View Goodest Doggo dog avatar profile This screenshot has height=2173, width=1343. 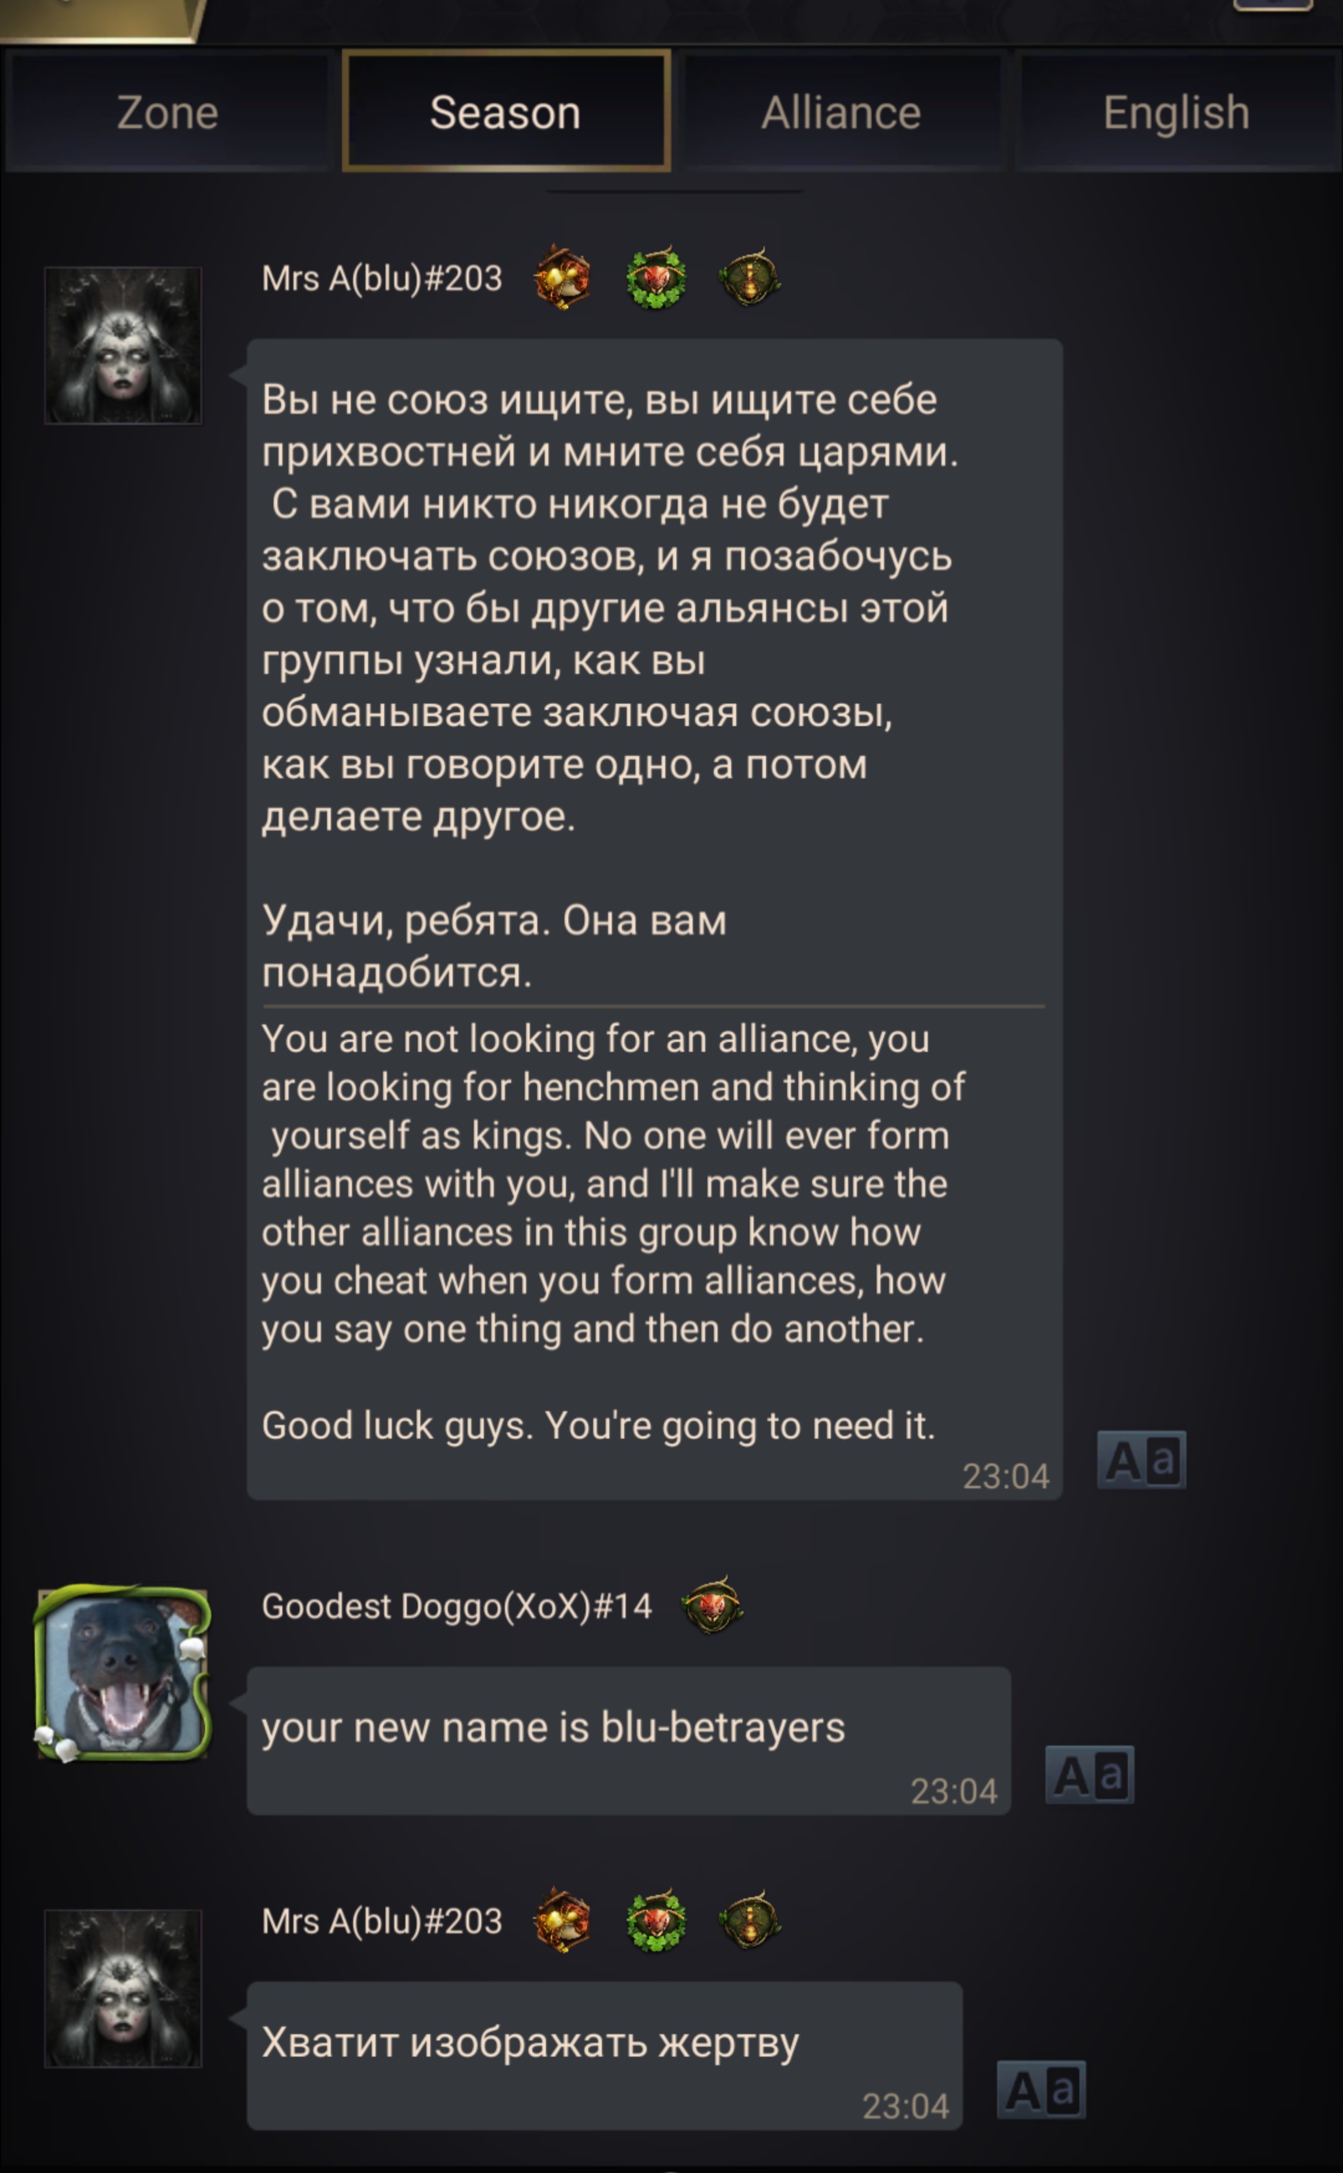[x=122, y=1672]
